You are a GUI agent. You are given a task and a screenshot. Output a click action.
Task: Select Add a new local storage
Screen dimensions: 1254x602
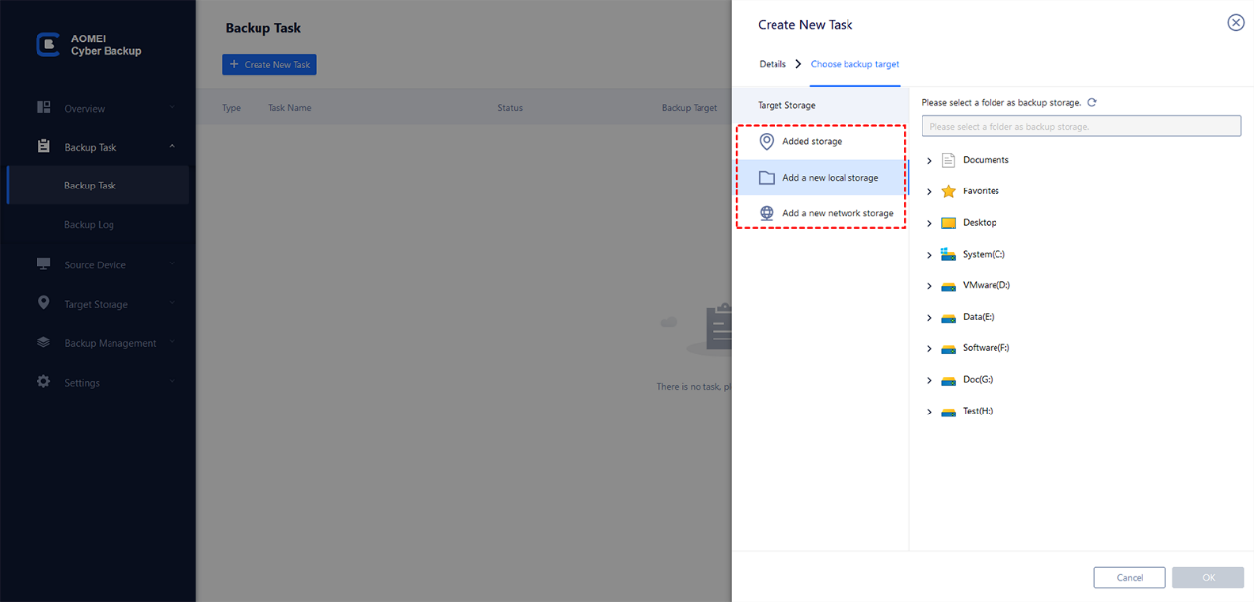830,178
